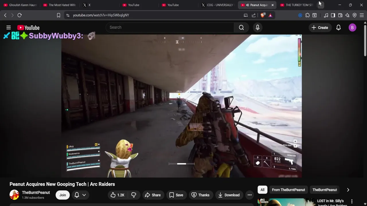367x206 pixels.
Task: Open options for LOST in Mr. Silly's video
Action: coord(352,201)
